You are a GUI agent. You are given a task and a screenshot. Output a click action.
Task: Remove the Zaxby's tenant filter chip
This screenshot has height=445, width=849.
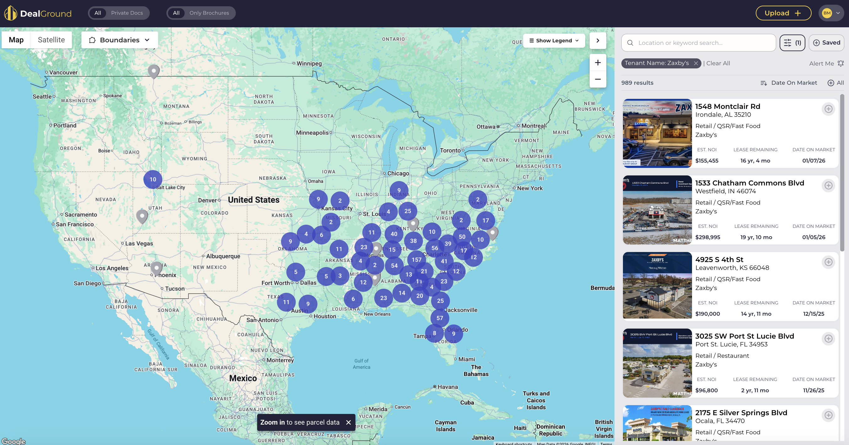point(696,63)
